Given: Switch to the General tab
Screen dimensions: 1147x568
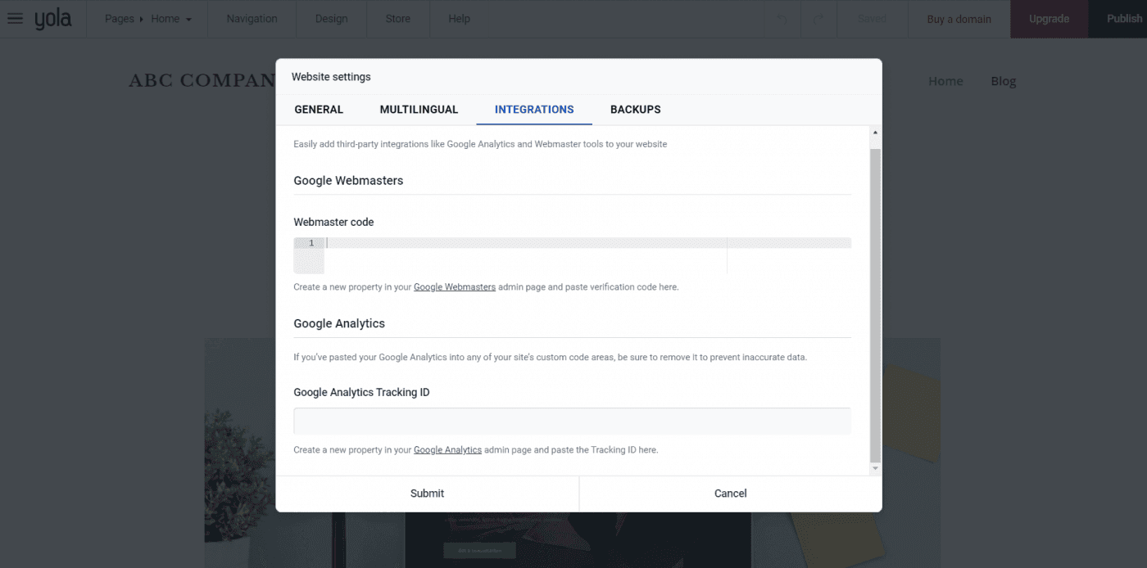Looking at the screenshot, I should point(319,110).
